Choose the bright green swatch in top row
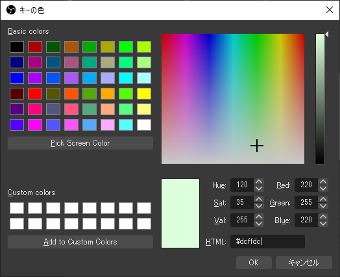 tap(126, 47)
